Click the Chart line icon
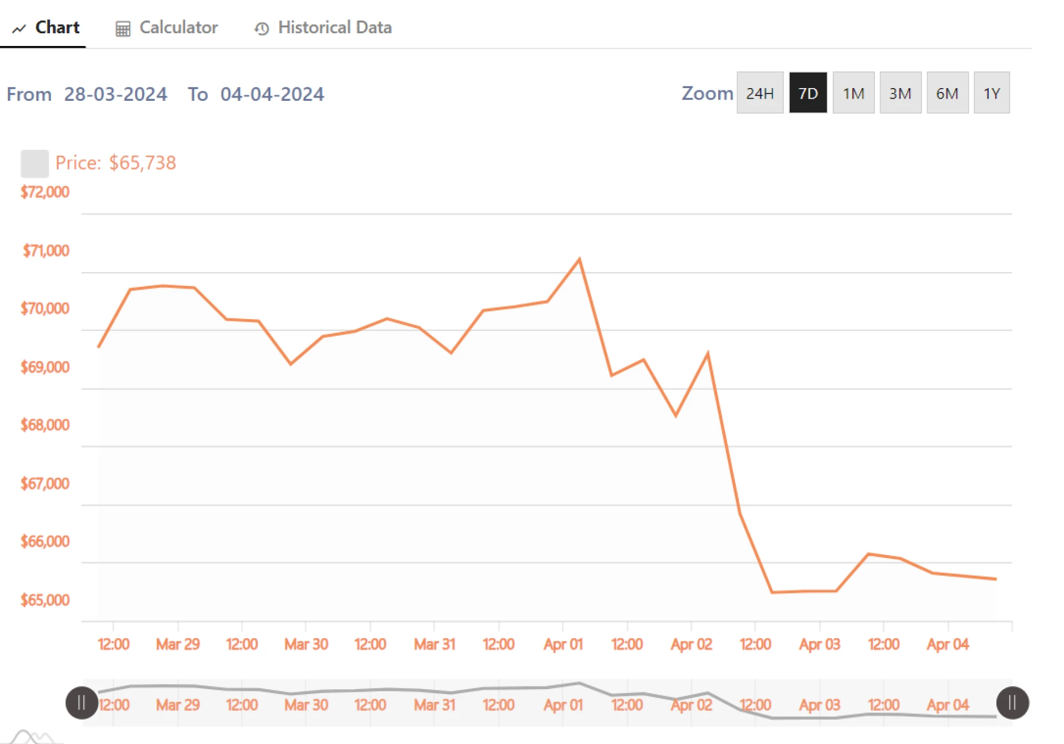 coord(19,28)
